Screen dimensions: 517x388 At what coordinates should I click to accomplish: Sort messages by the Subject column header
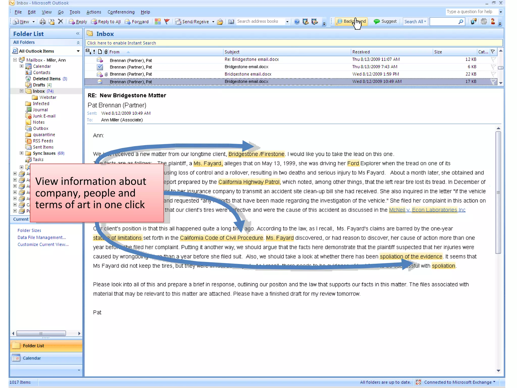287,52
